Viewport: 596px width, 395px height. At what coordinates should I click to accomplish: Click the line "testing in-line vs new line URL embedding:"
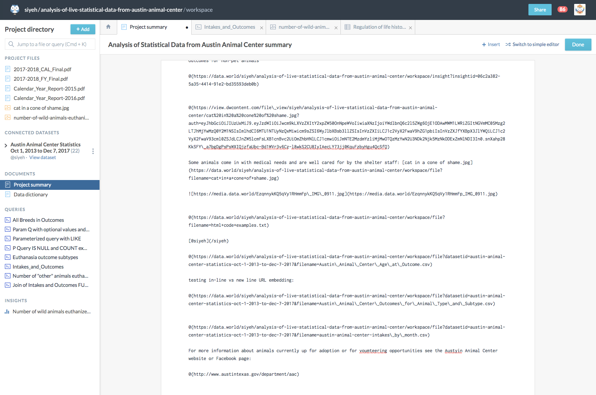coord(241,280)
